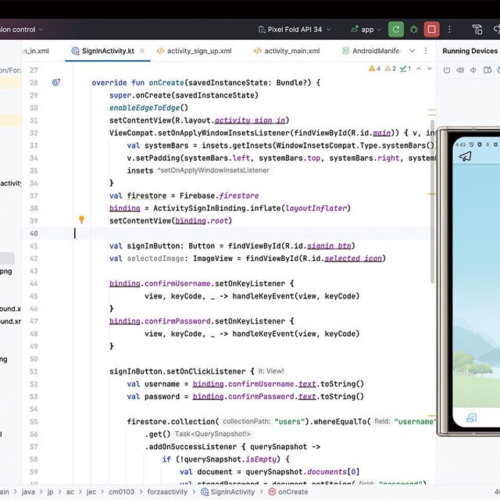
Task: Stop the running app with red Stop button
Action: [x=430, y=30]
